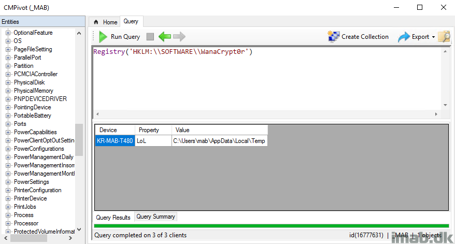Expand the Processor entity node

8,223
